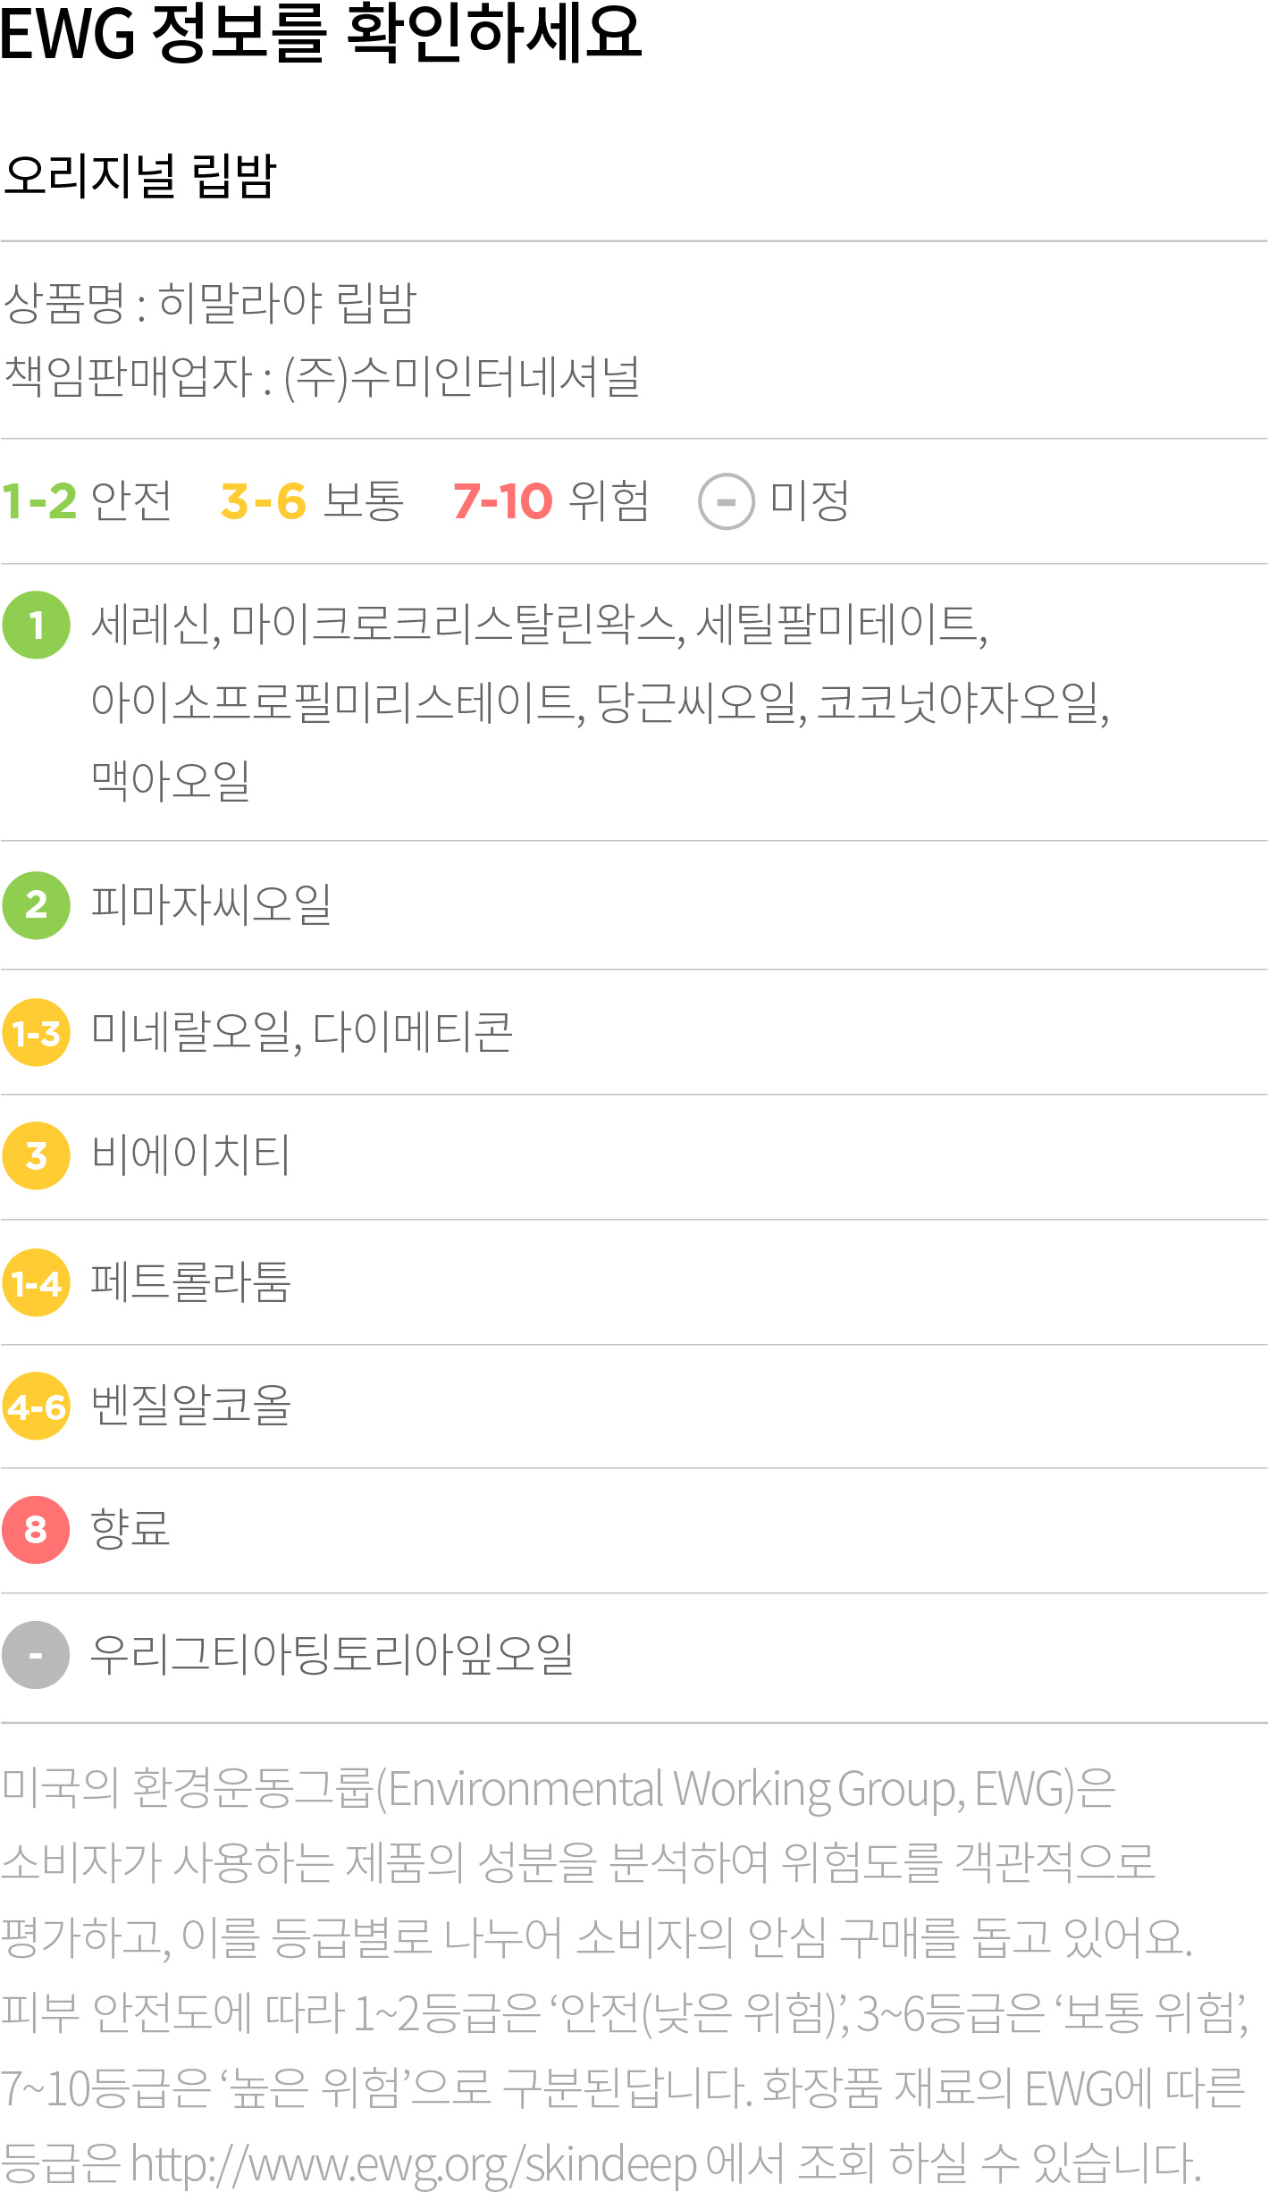The image size is (1269, 2209).
Task: Click the red 7-10 위험 legend
Action: tap(550, 501)
